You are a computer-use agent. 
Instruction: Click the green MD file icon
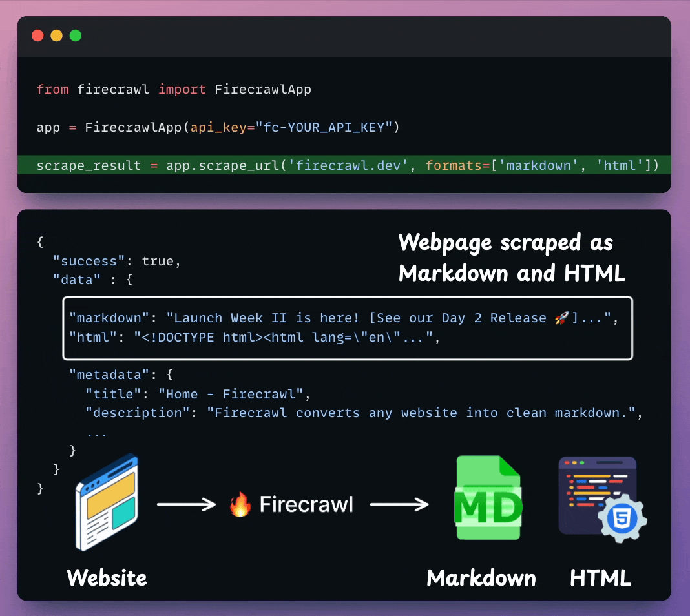[x=488, y=498]
